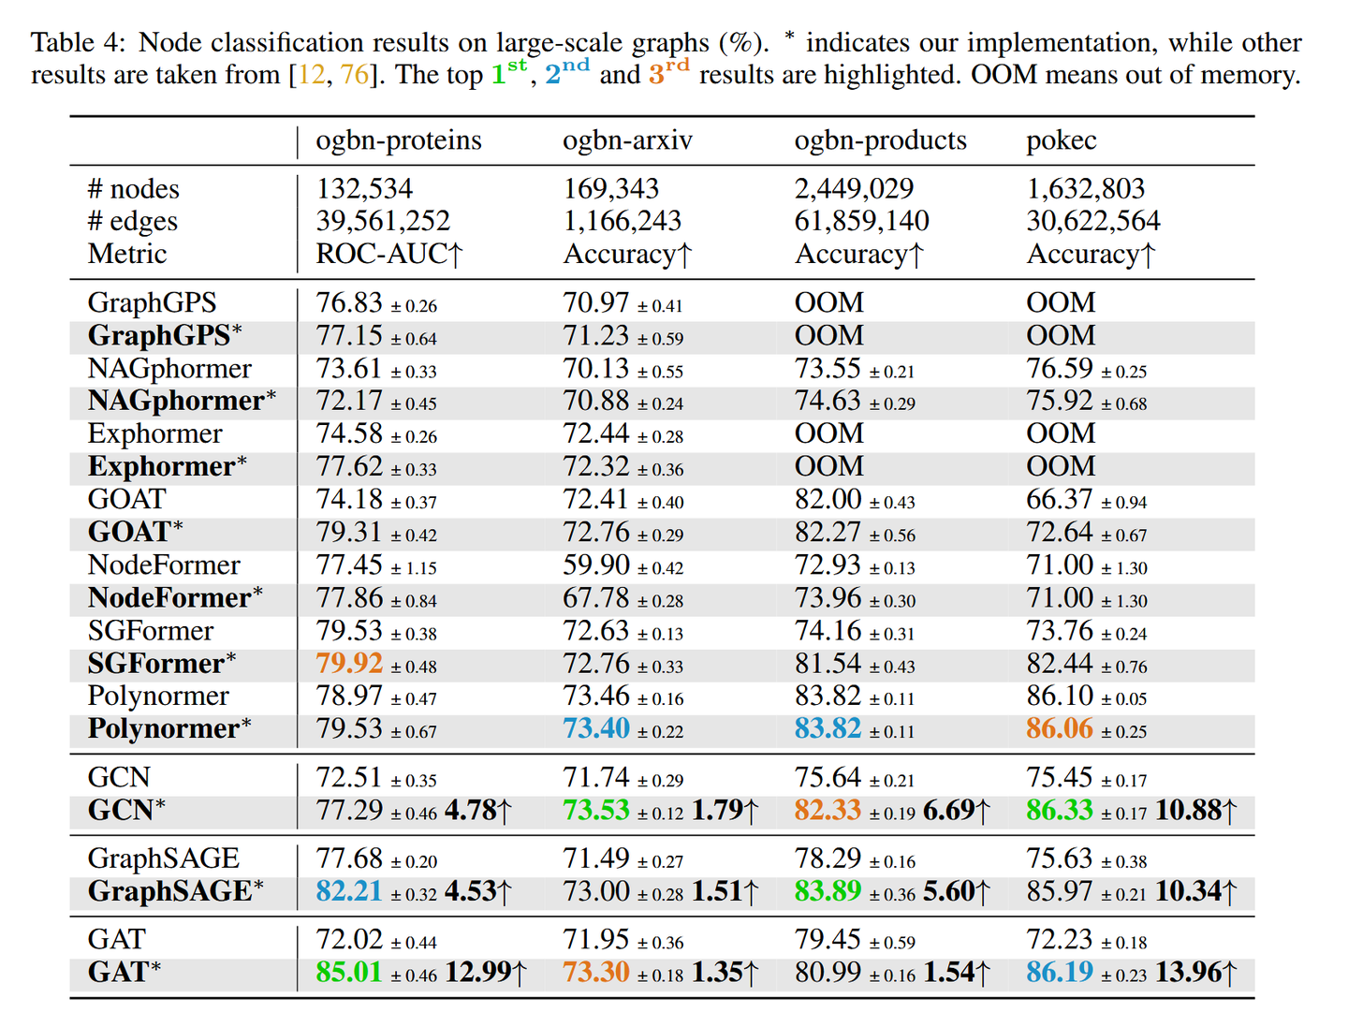Select the green GAT* score 85.01

[x=347, y=973]
